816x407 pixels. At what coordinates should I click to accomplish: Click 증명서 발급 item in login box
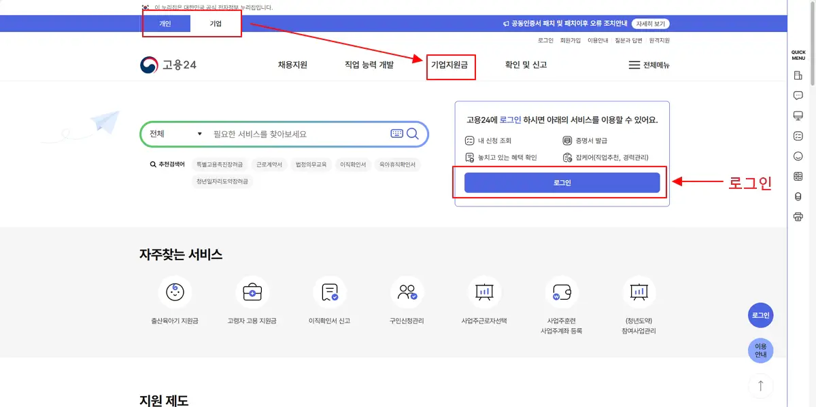click(585, 141)
